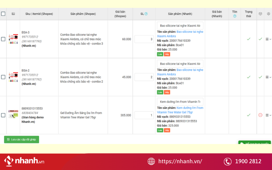Click the Sku | itemid (Shopee) column header
The height and width of the screenshot is (170, 272).
point(39,14)
